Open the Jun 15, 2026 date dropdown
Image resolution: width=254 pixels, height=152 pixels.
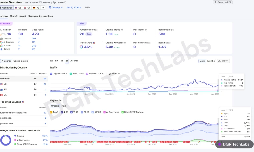74,7
